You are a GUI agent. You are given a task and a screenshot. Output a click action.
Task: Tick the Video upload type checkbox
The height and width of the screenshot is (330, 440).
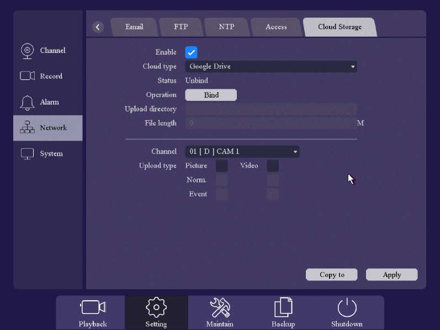273,166
